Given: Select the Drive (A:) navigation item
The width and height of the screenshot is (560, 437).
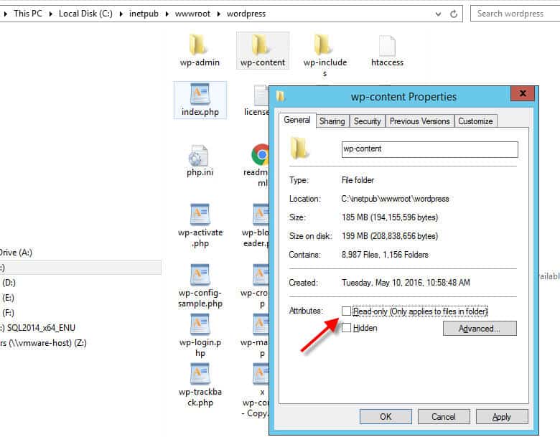Looking at the screenshot, I should tap(16, 253).
